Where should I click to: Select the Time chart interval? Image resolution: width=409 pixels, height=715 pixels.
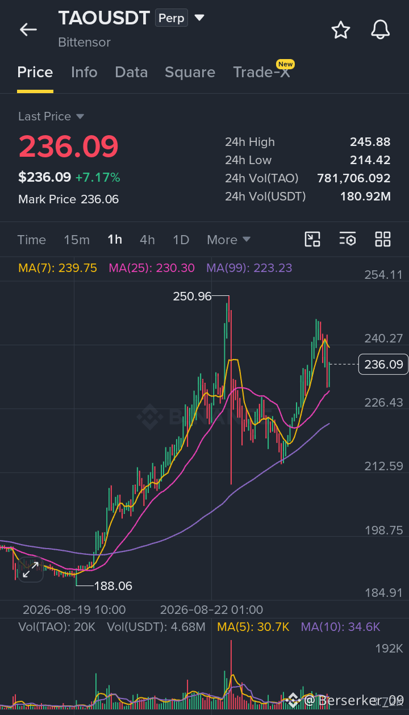pos(32,240)
